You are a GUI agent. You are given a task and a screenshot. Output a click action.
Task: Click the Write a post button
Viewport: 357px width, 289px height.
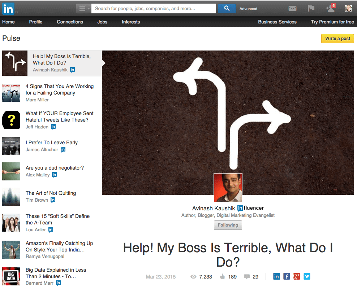pos(337,39)
